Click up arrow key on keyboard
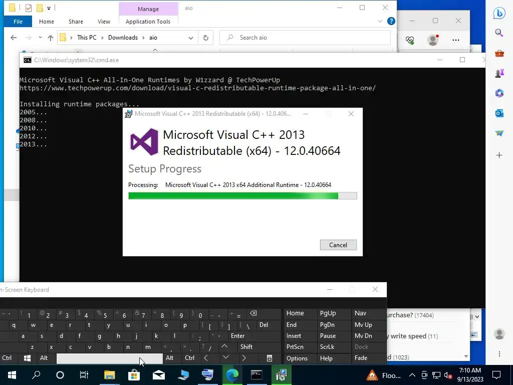The width and height of the screenshot is (513, 385). [224, 346]
